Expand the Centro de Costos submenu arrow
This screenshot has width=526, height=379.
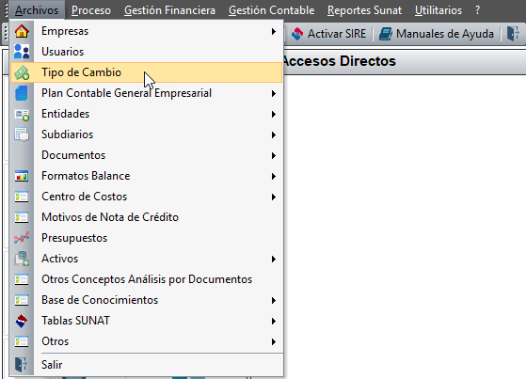coord(274,197)
